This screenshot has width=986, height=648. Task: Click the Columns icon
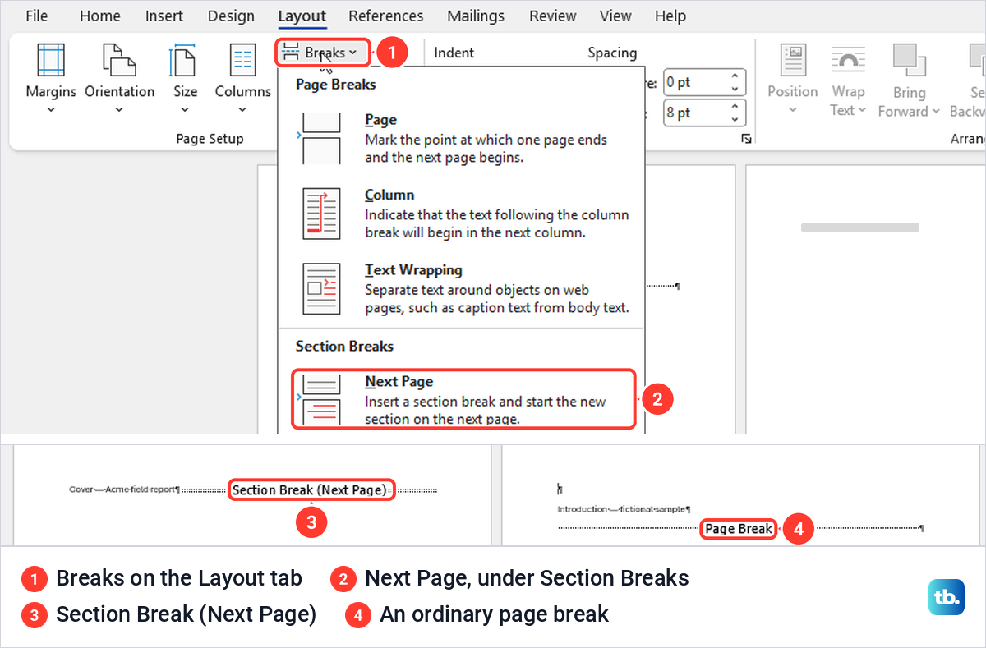(242, 60)
